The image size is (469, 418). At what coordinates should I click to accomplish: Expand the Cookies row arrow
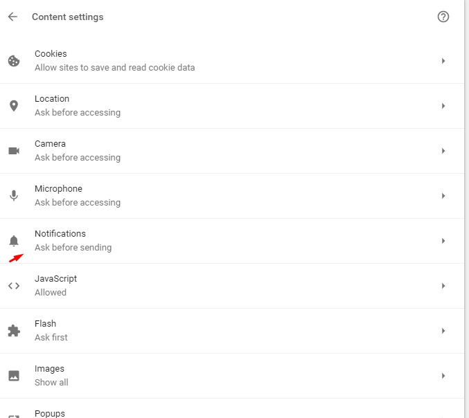tap(443, 61)
